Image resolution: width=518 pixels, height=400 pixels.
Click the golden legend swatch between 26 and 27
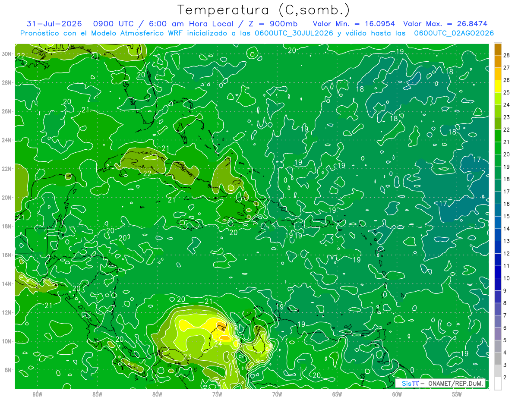tap(498, 74)
